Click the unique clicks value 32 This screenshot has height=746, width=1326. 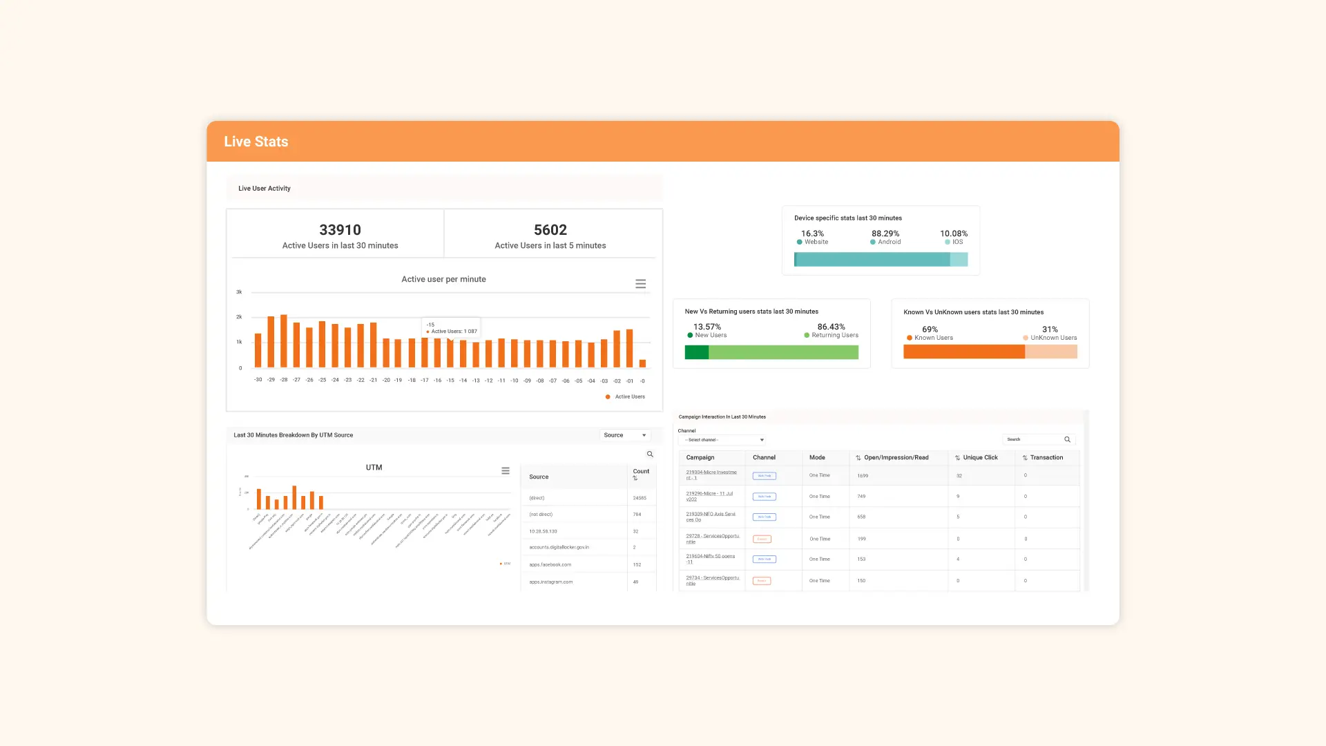958,475
